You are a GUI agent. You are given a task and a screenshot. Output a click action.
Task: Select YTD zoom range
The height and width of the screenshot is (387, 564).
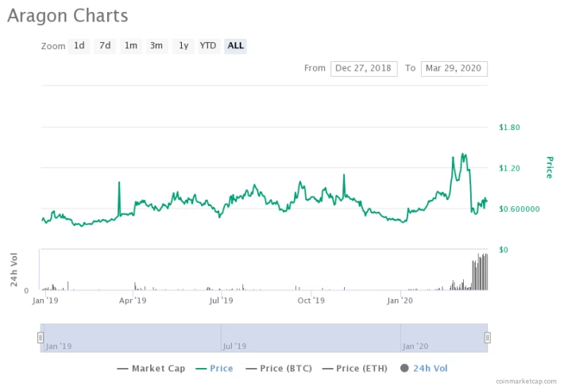(x=209, y=46)
